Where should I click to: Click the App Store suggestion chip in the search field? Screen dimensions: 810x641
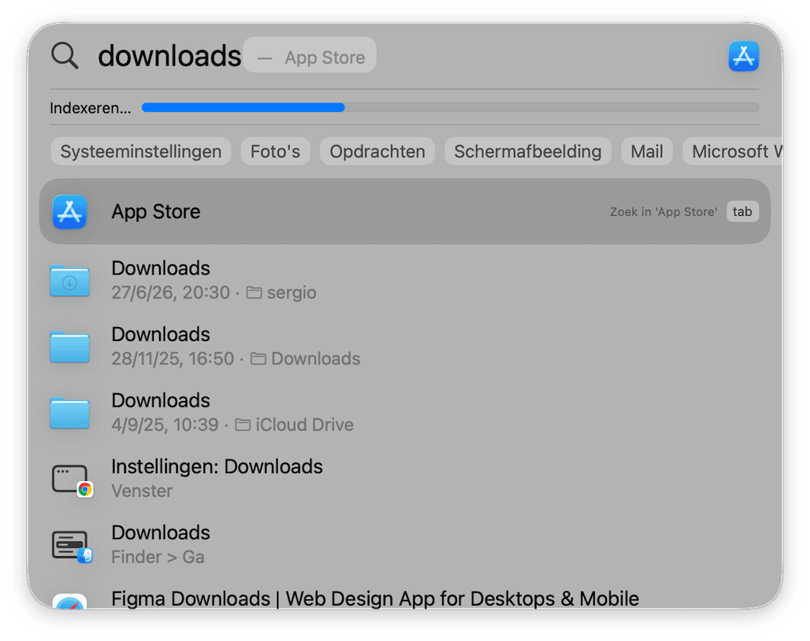tap(310, 55)
